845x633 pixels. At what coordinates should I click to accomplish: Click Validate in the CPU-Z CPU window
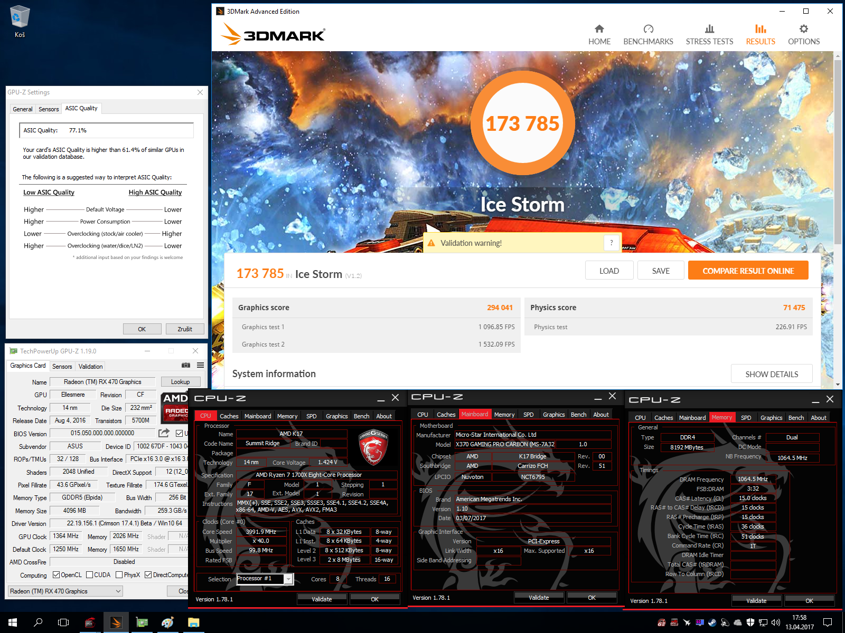tap(322, 599)
